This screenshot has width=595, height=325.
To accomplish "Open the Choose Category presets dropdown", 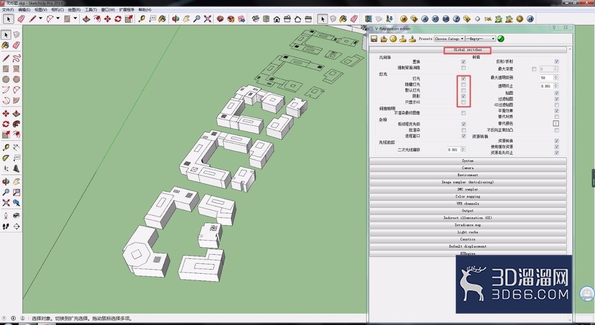I will click(449, 39).
